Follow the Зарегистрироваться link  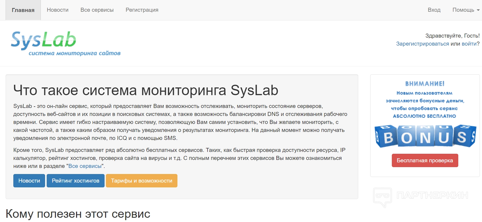(x=423, y=44)
